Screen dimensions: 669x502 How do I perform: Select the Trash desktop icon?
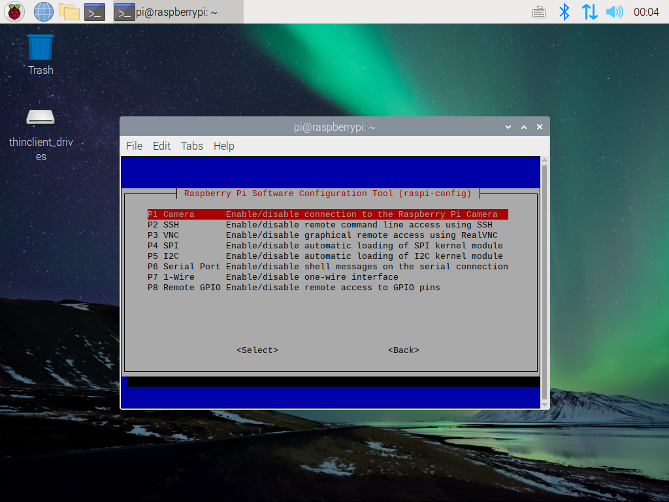[x=41, y=55]
